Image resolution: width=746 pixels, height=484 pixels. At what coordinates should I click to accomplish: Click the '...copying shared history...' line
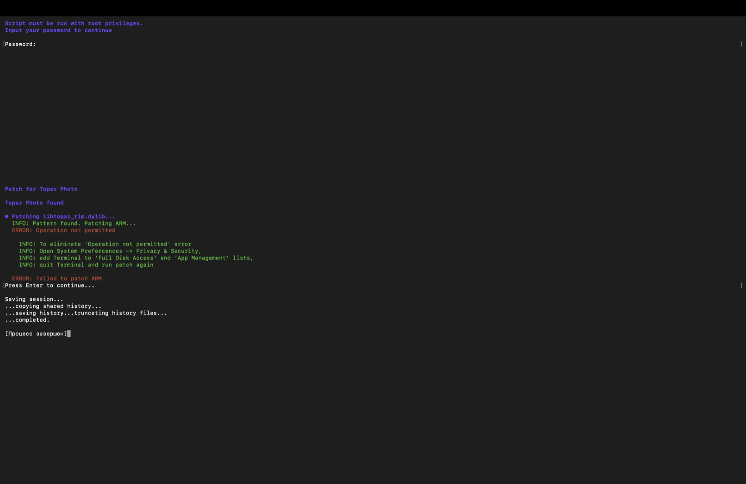[x=53, y=306]
